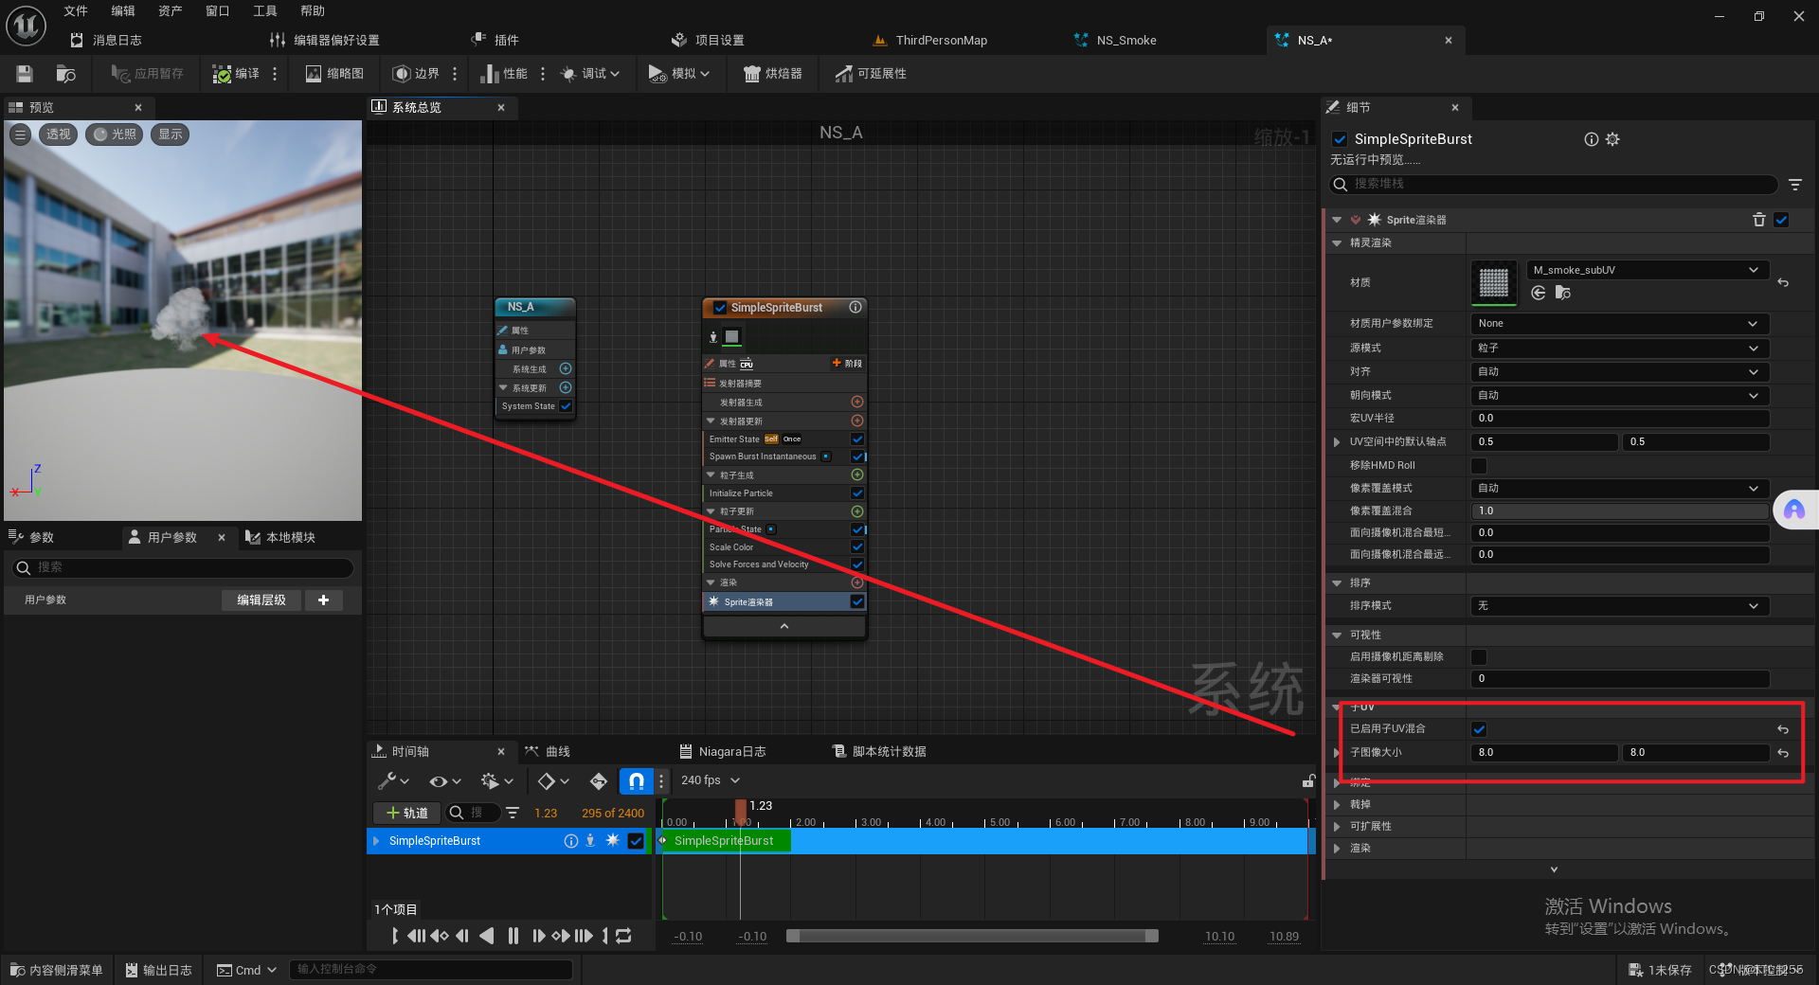Open the 源模式 dropdown
Screen dimensions: 1819x985
click(1620, 348)
